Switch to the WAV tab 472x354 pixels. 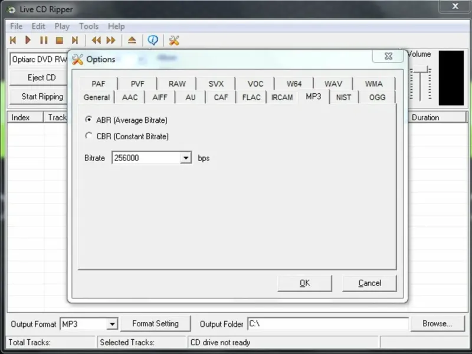click(333, 84)
